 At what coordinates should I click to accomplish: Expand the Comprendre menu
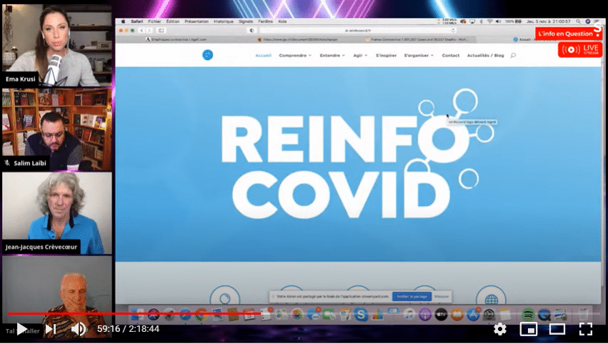click(295, 56)
